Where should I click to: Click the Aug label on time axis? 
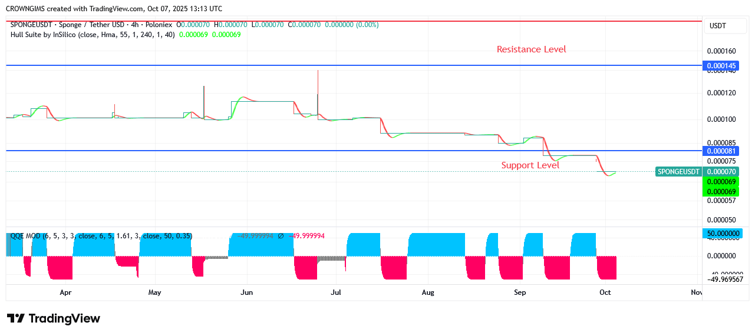(428, 292)
